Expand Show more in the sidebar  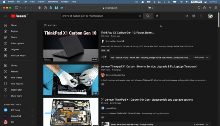[x=16, y=96]
